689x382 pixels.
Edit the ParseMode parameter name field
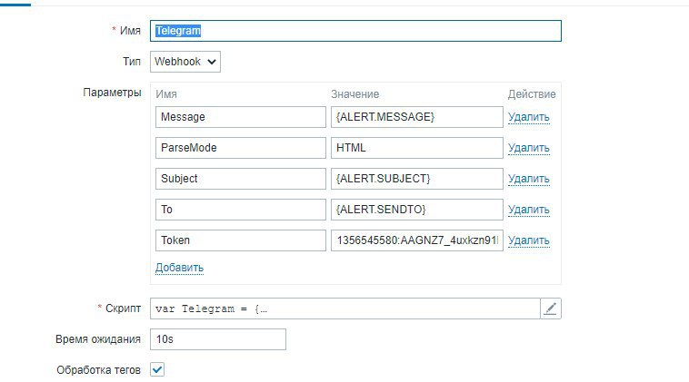point(241,148)
